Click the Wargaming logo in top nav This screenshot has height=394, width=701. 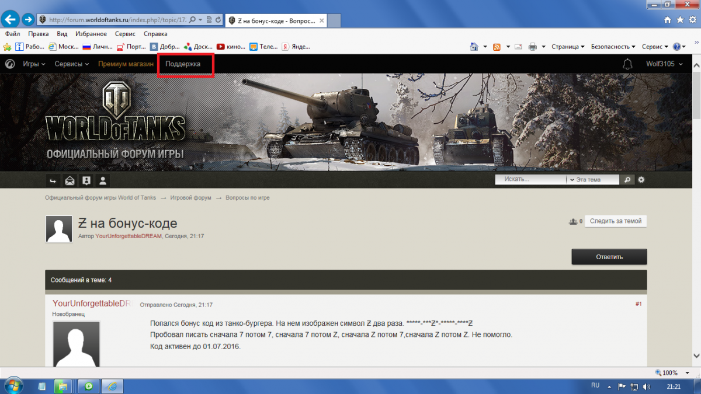(10, 64)
